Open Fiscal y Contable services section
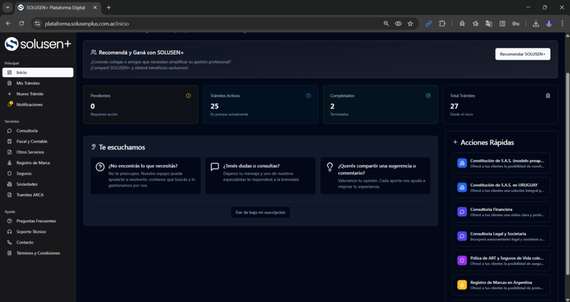The image size is (570, 302). pyautogui.click(x=32, y=141)
